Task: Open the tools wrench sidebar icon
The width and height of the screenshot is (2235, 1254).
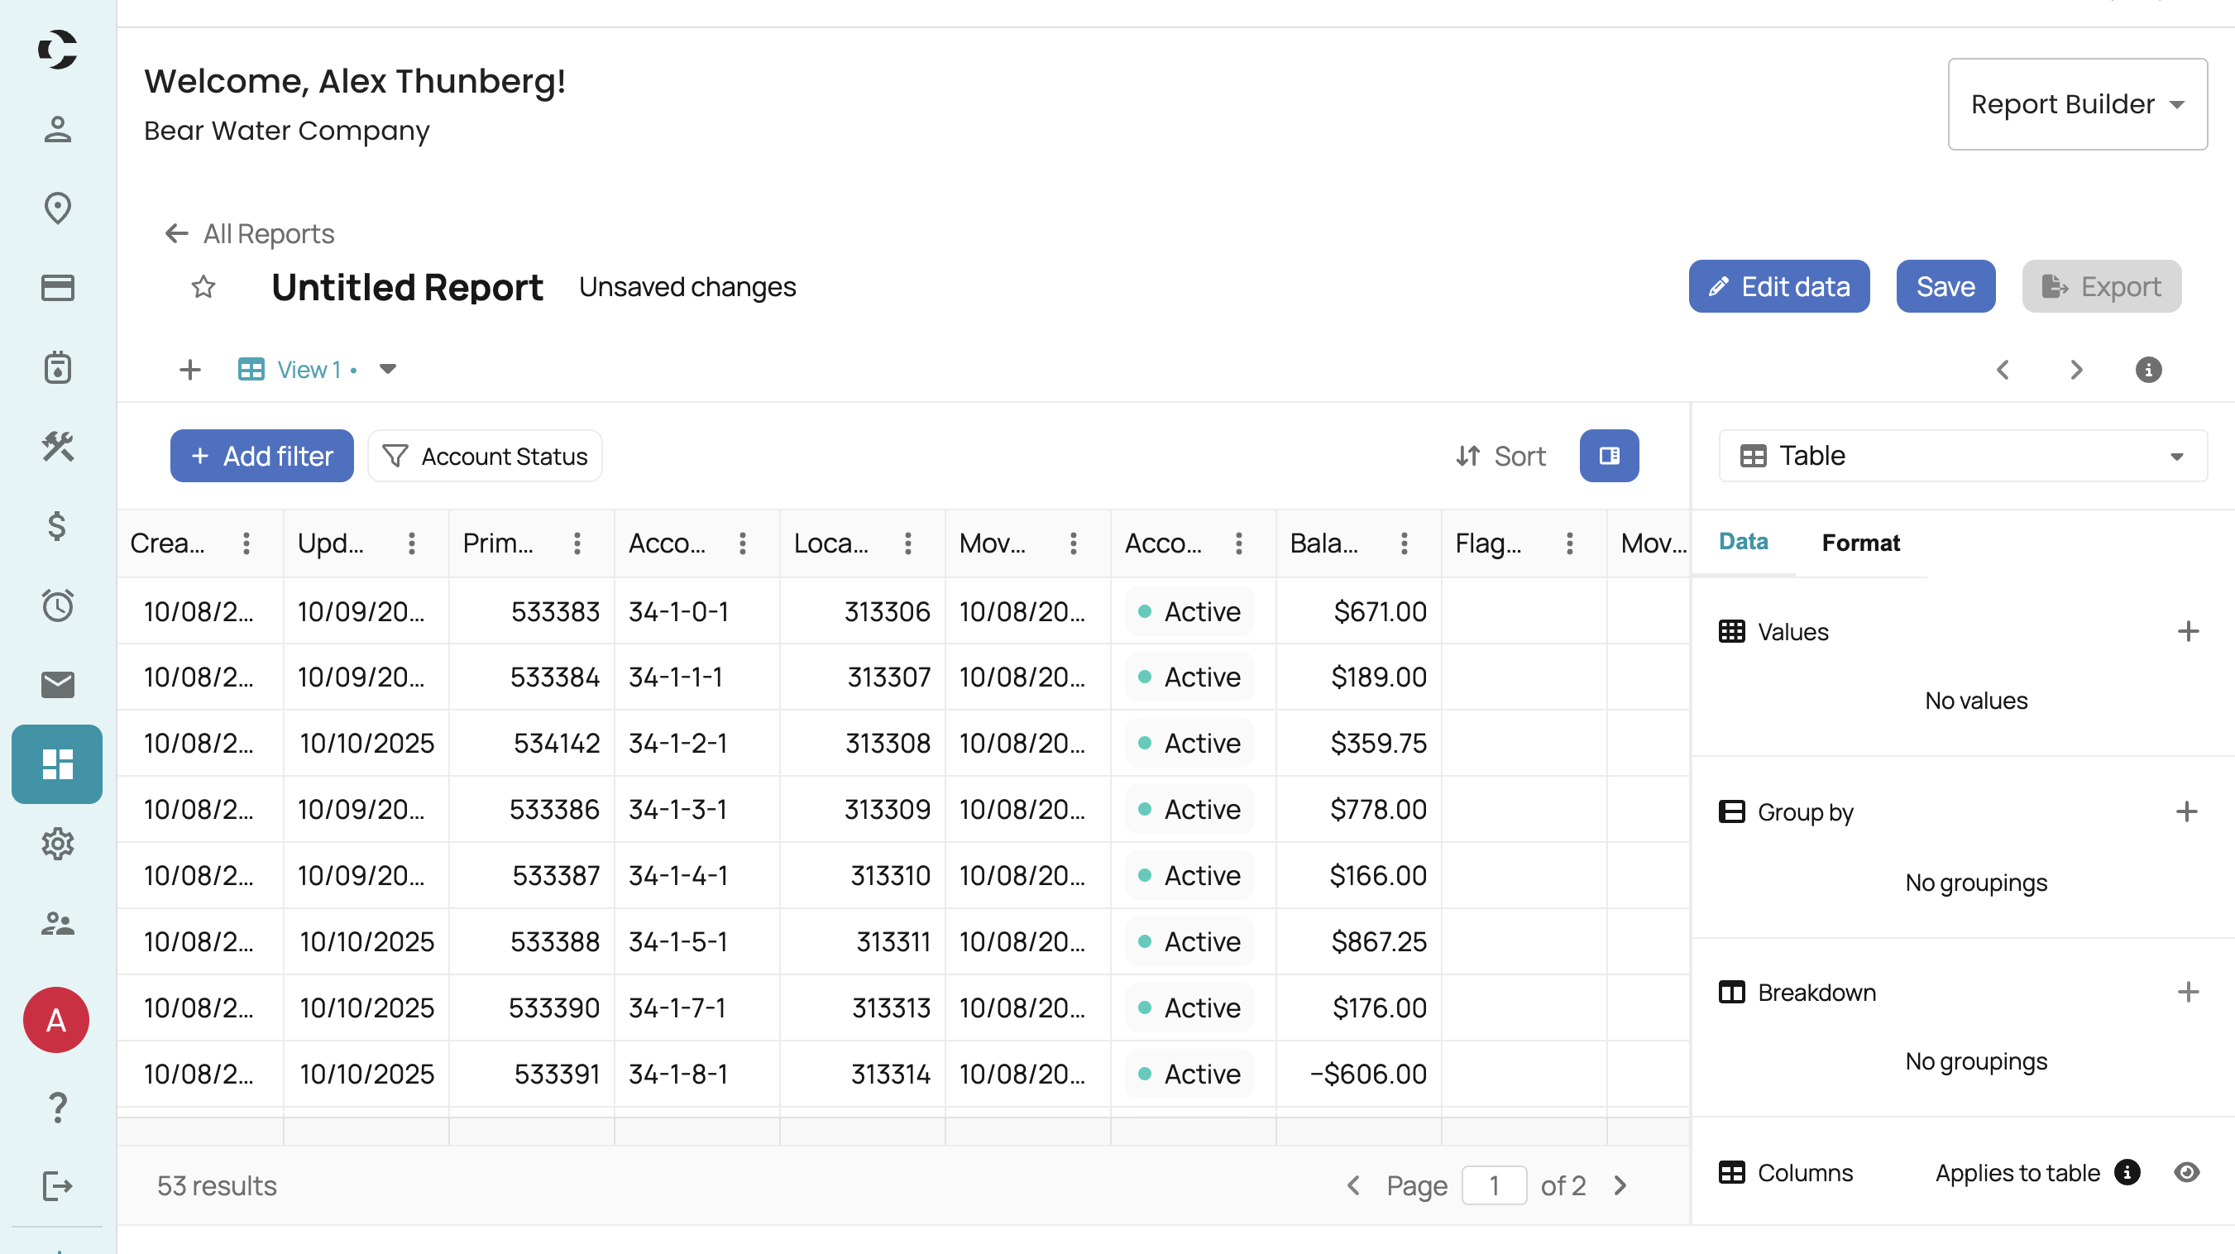Action: pyautogui.click(x=57, y=447)
